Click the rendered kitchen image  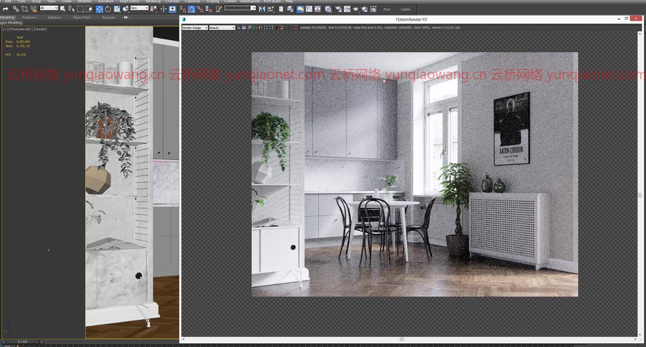click(415, 174)
